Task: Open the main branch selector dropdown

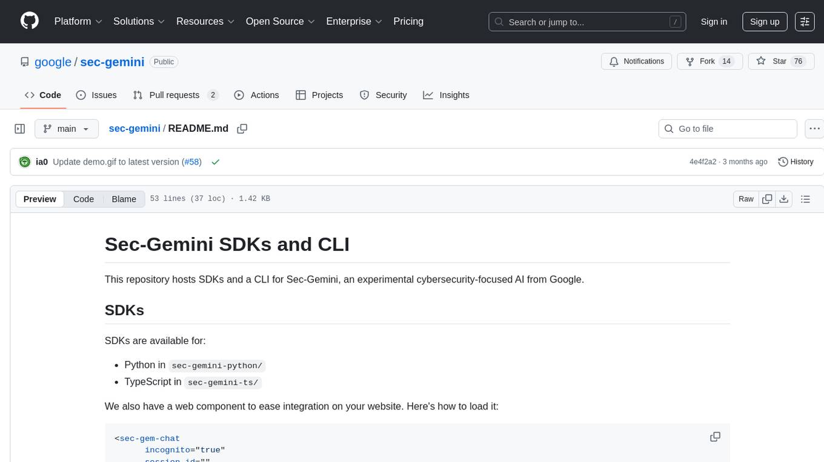Action: pyautogui.click(x=67, y=129)
